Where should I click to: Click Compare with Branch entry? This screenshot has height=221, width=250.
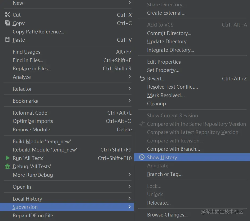click(174, 149)
